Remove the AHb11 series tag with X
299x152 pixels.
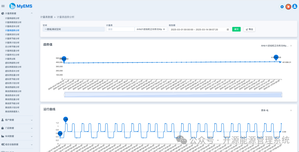click(291, 46)
